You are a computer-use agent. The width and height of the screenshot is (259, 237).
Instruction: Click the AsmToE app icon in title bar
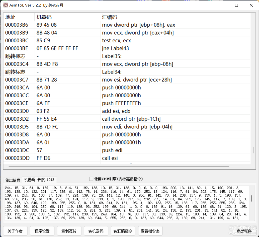coord(5,5)
